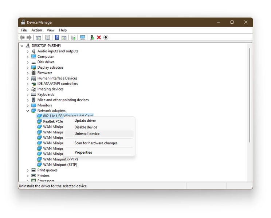Click the Forward arrow in the toolbar
The height and width of the screenshot is (218, 271).
[x=29, y=37]
